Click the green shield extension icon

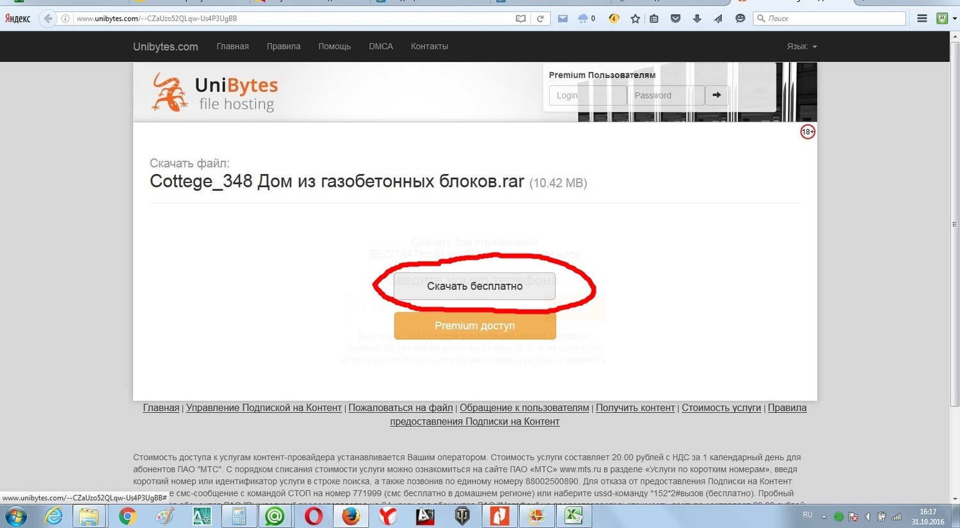tap(942, 19)
